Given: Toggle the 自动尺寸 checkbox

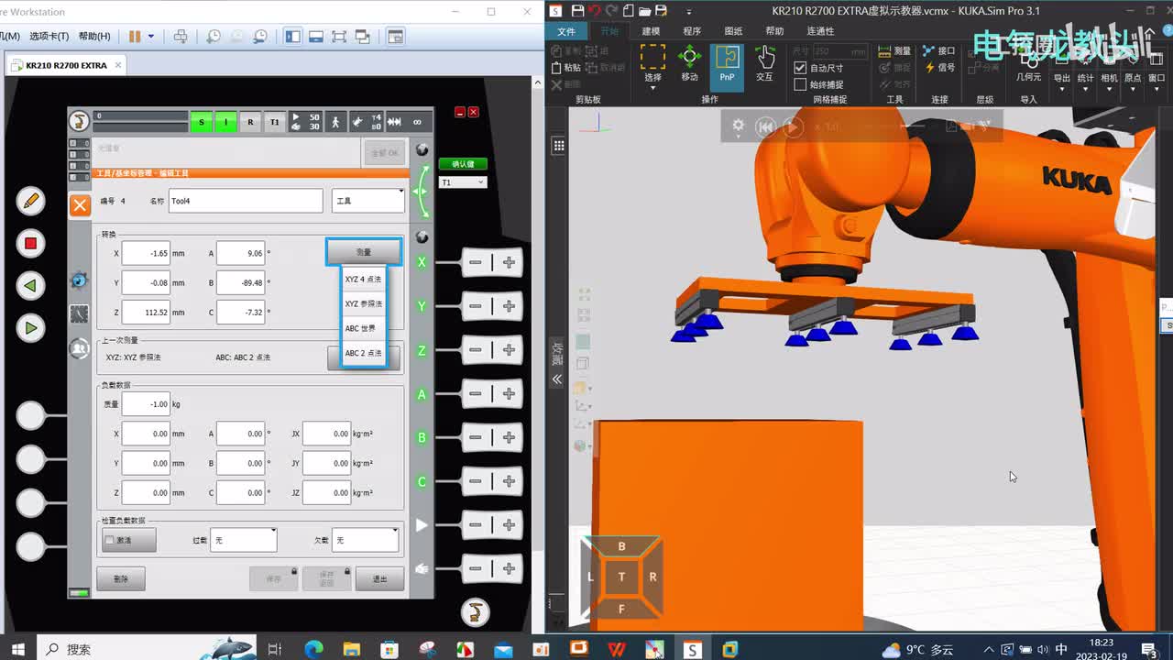Looking at the screenshot, I should click(800, 68).
